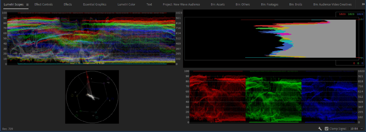The width and height of the screenshot is (366, 132).
Task: Open the Lumetri Color tab
Action: [126, 4]
